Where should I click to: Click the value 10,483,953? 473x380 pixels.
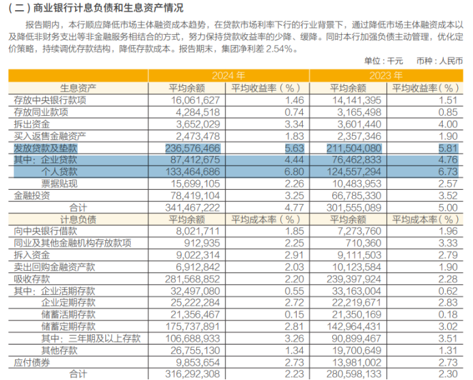point(357,184)
